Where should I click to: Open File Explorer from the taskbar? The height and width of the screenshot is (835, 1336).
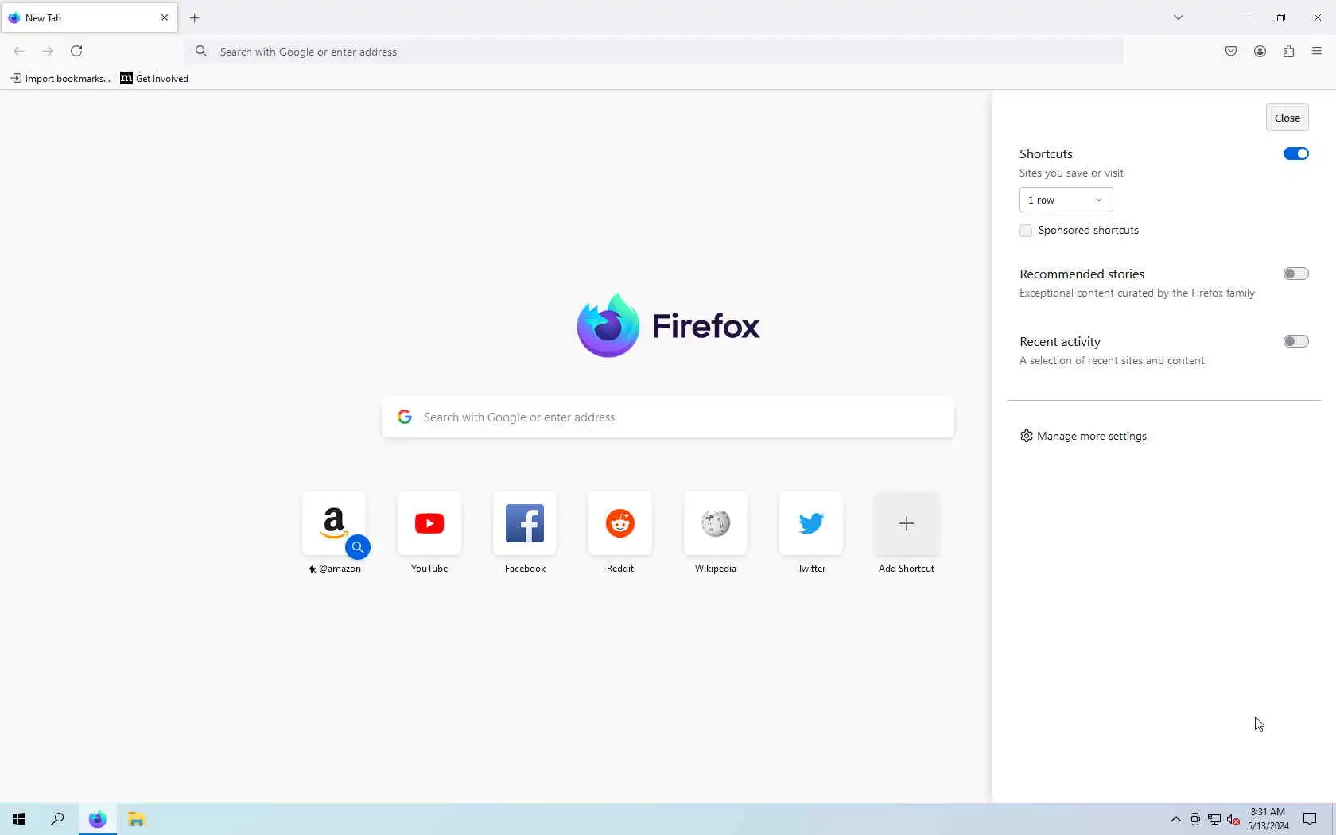point(136,819)
